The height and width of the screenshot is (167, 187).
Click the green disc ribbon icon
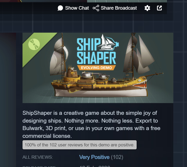[x=34, y=44]
